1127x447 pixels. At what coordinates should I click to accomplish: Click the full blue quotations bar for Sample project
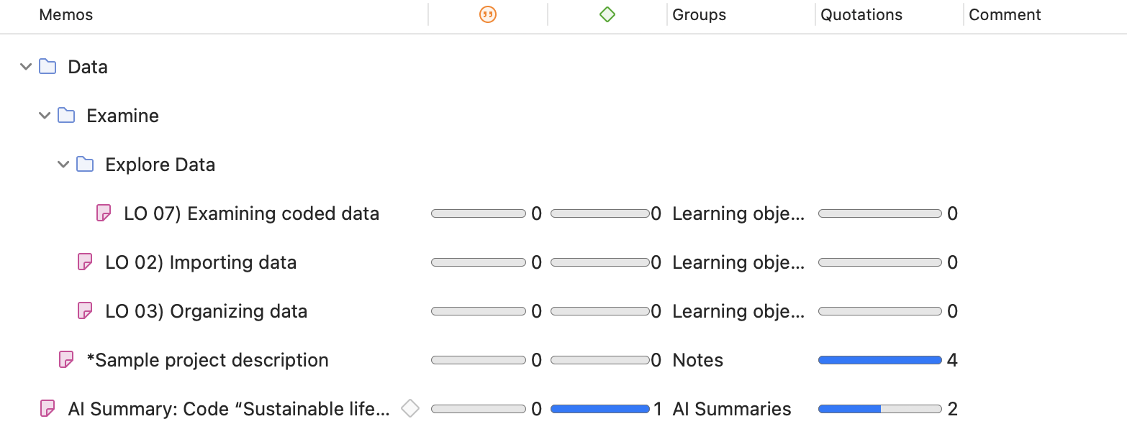(x=879, y=360)
